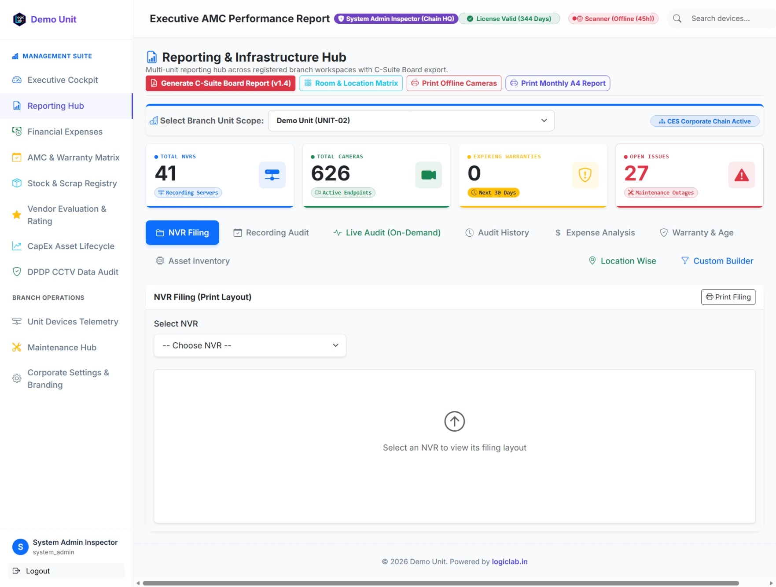
Task: Click the Financial Expenses icon in sidebar
Action: 17,132
